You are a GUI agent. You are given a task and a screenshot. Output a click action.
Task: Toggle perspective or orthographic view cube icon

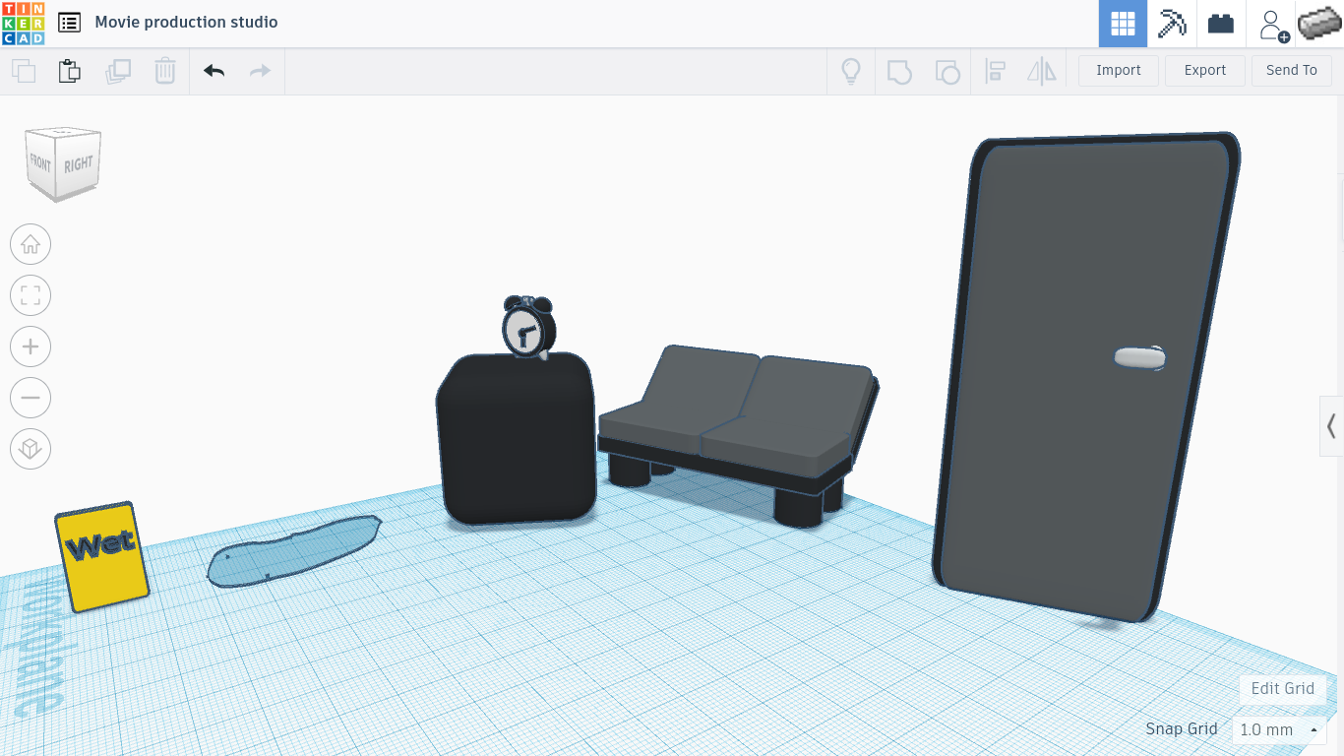pyautogui.click(x=31, y=449)
